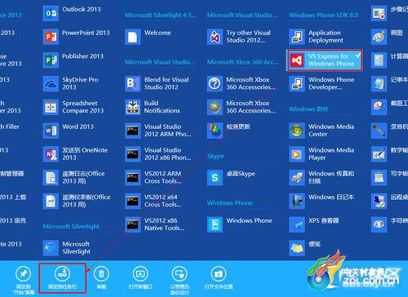Click 打开新窗口 open new window button

140,277
